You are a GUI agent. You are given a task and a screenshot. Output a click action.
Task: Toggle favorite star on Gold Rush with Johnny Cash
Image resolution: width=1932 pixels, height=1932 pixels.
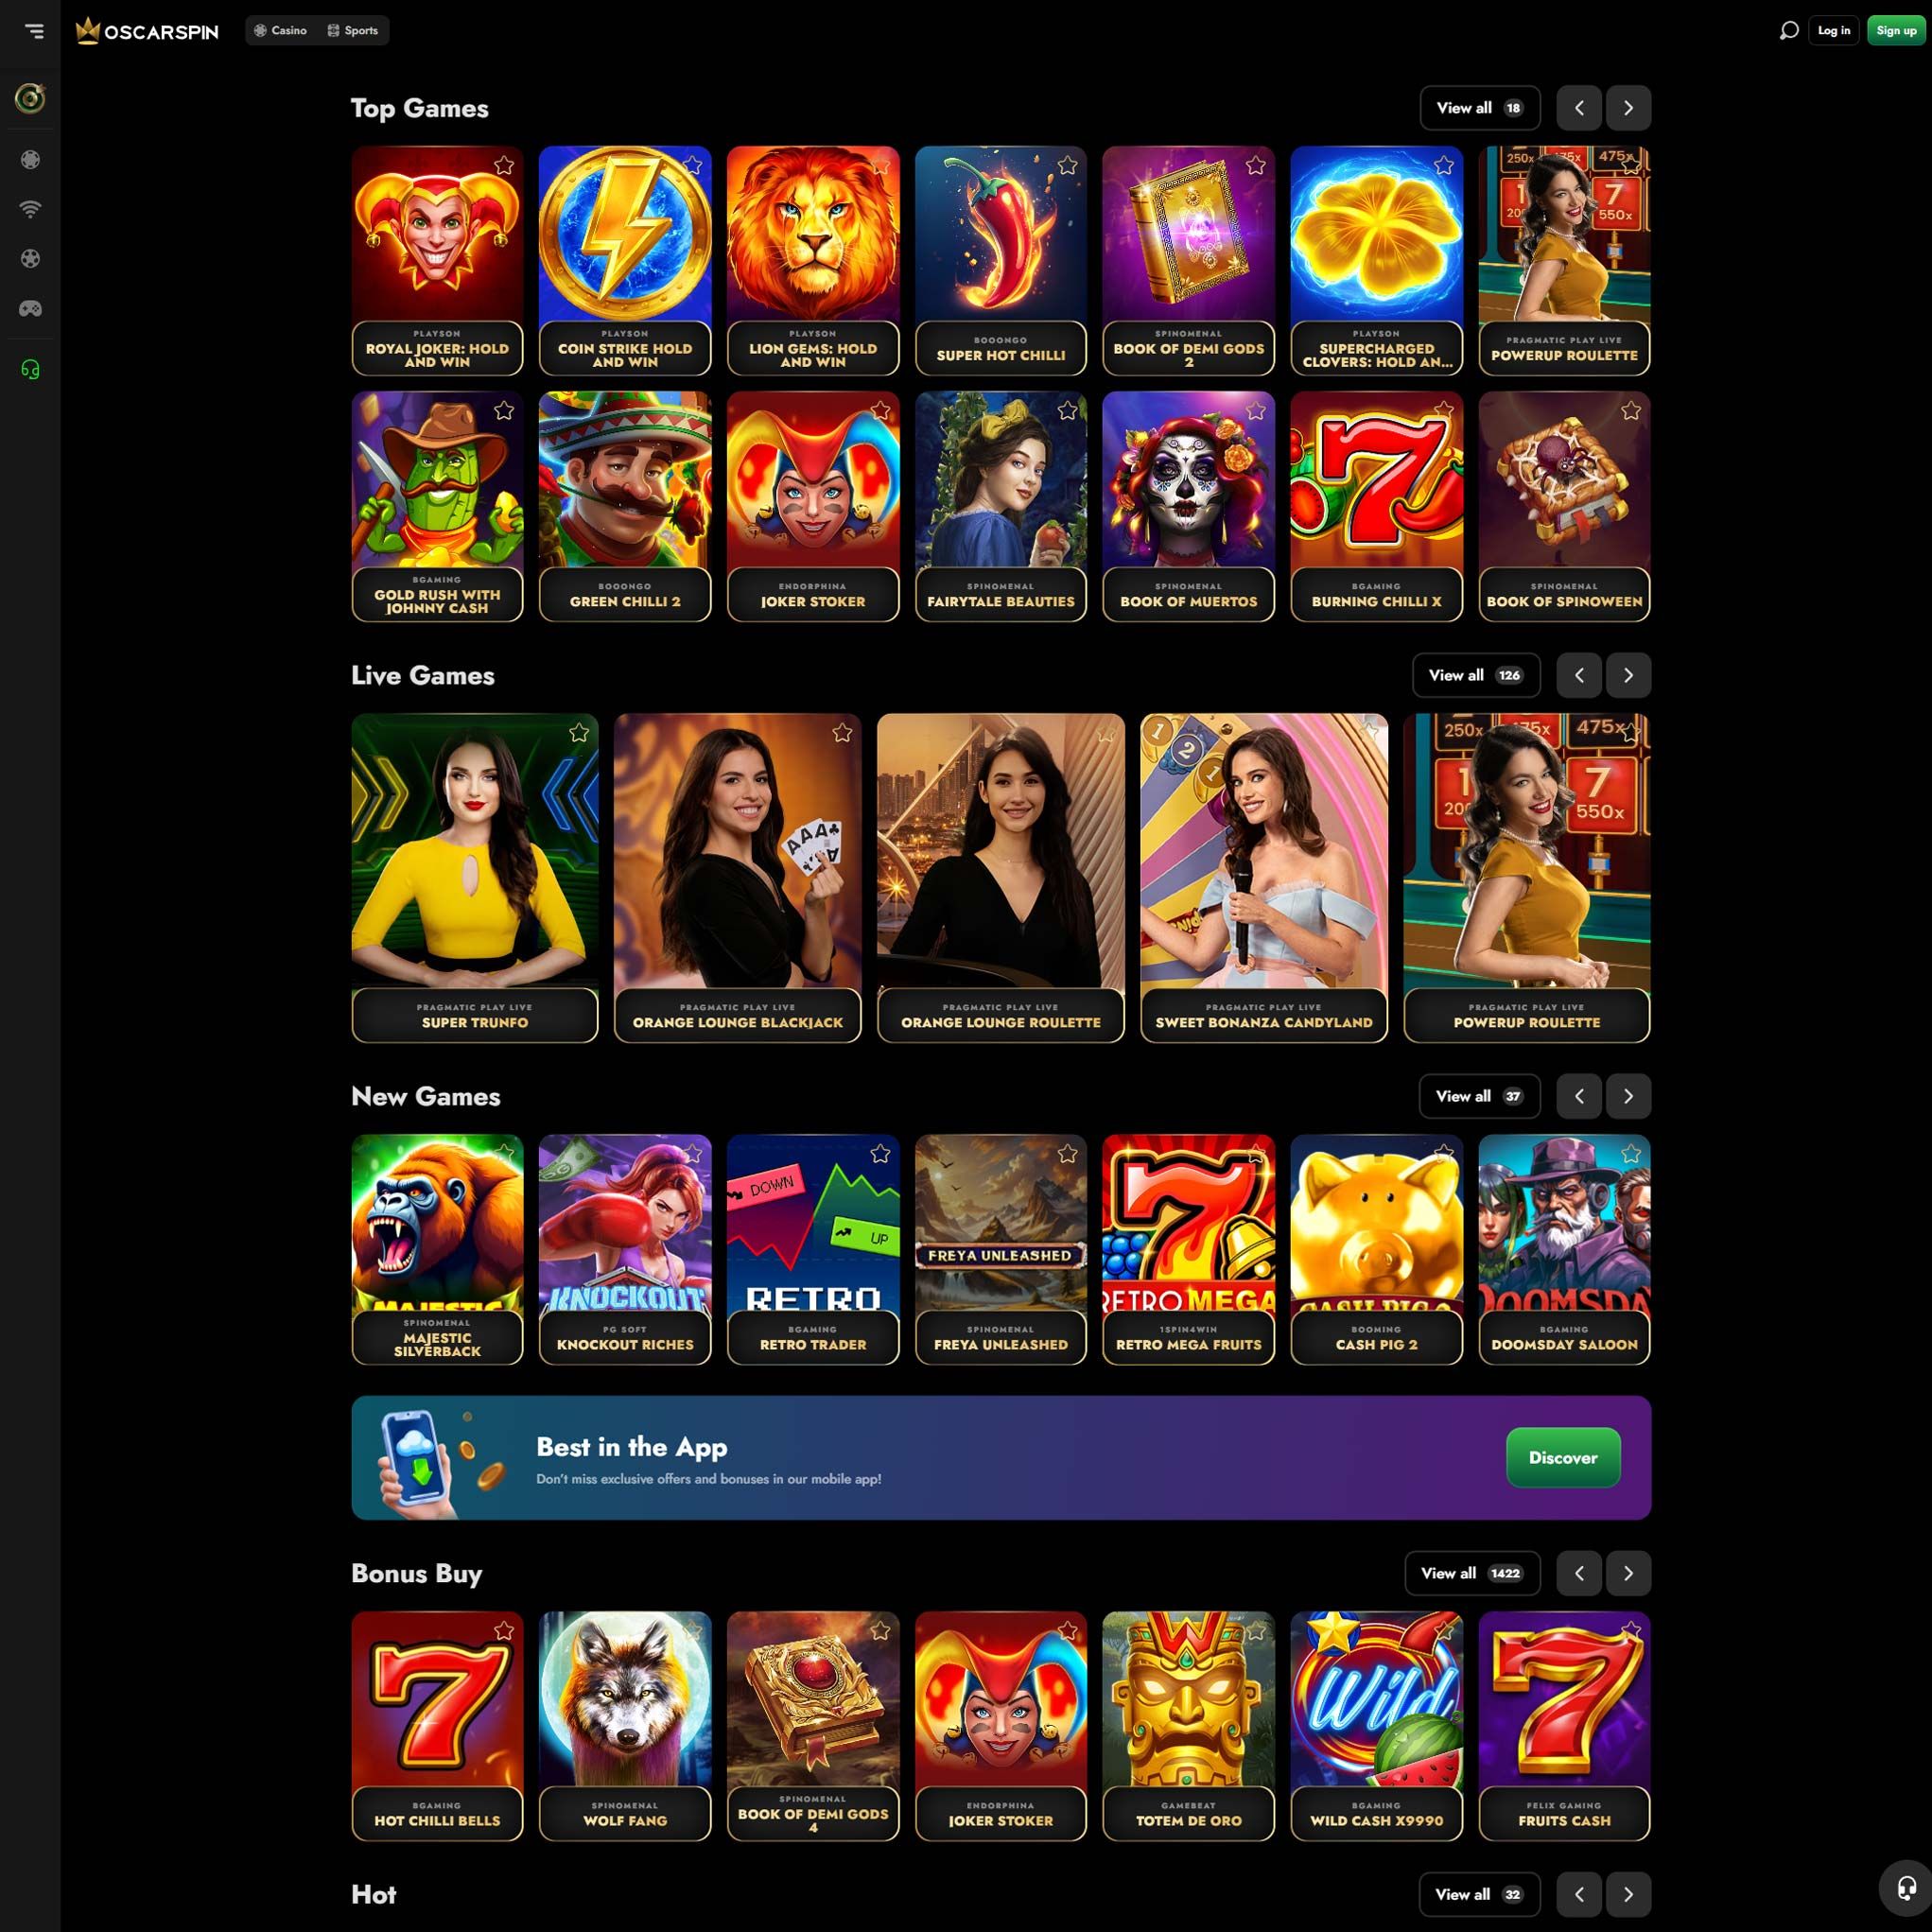point(504,411)
